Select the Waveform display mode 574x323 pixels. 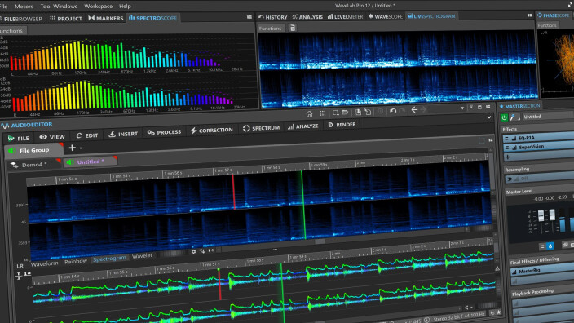coord(44,263)
